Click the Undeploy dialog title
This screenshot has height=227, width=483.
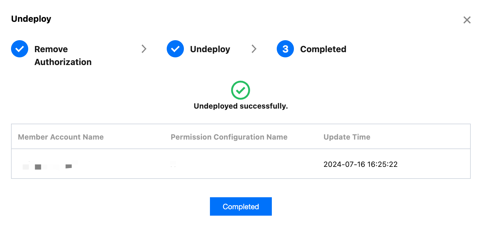(31, 19)
